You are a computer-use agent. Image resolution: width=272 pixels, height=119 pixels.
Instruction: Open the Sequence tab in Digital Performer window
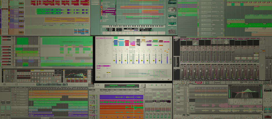(98, 90)
